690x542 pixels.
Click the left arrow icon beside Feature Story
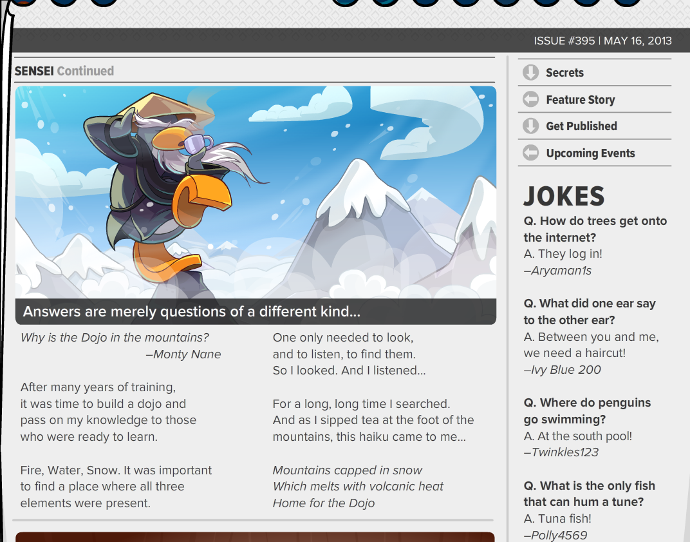click(x=531, y=99)
